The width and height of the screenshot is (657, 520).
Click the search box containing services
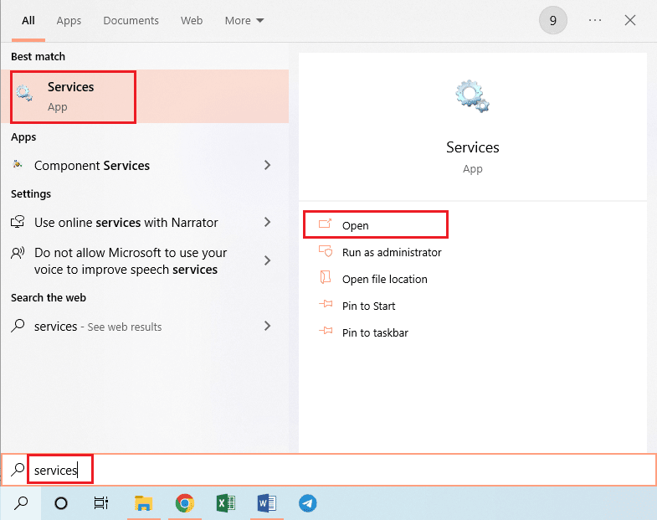click(335, 471)
